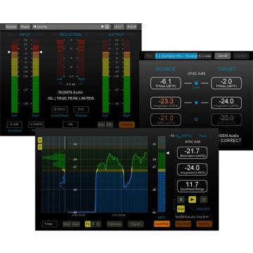Toggle the yellow Auto button in VisLM
Viewport: 253px width, 253px height.
pos(181,209)
